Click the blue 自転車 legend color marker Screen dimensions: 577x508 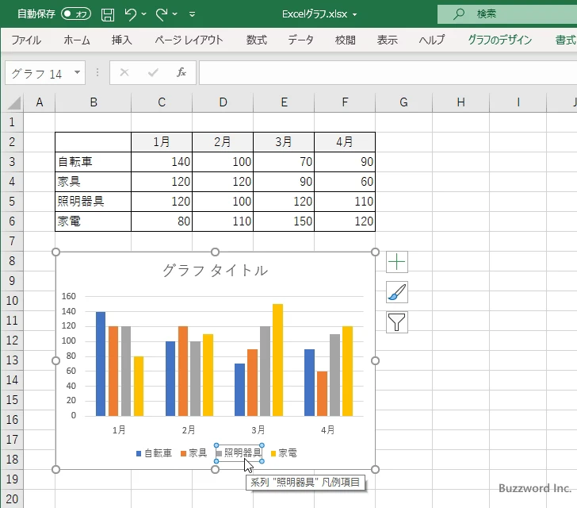tap(139, 453)
